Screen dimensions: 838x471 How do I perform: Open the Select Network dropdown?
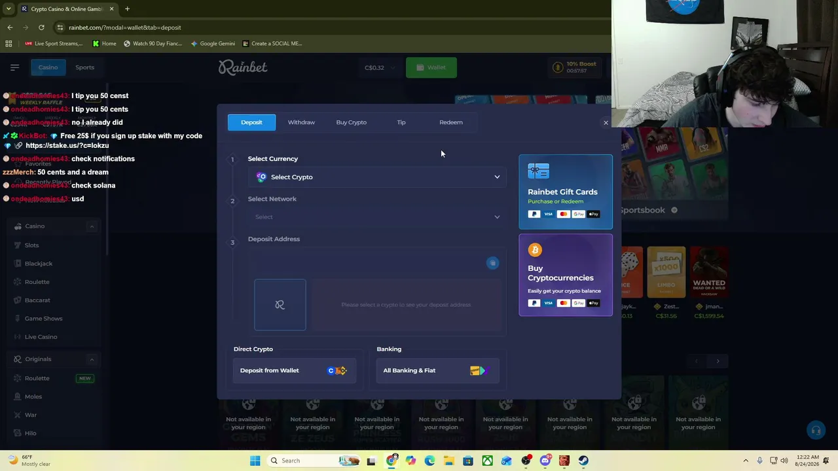pos(376,217)
